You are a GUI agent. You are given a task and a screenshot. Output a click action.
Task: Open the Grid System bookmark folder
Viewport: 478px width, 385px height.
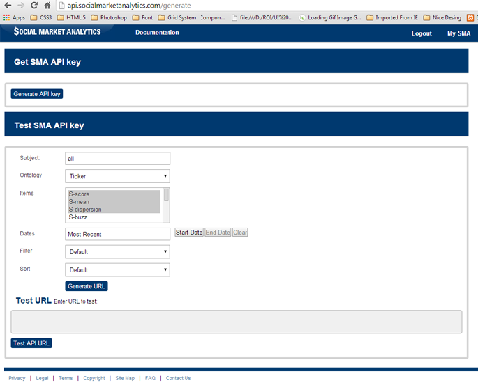pyautogui.click(x=177, y=17)
